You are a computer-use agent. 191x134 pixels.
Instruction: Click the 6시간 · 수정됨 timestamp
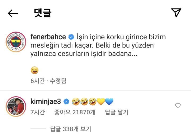pyautogui.click(x=48, y=81)
